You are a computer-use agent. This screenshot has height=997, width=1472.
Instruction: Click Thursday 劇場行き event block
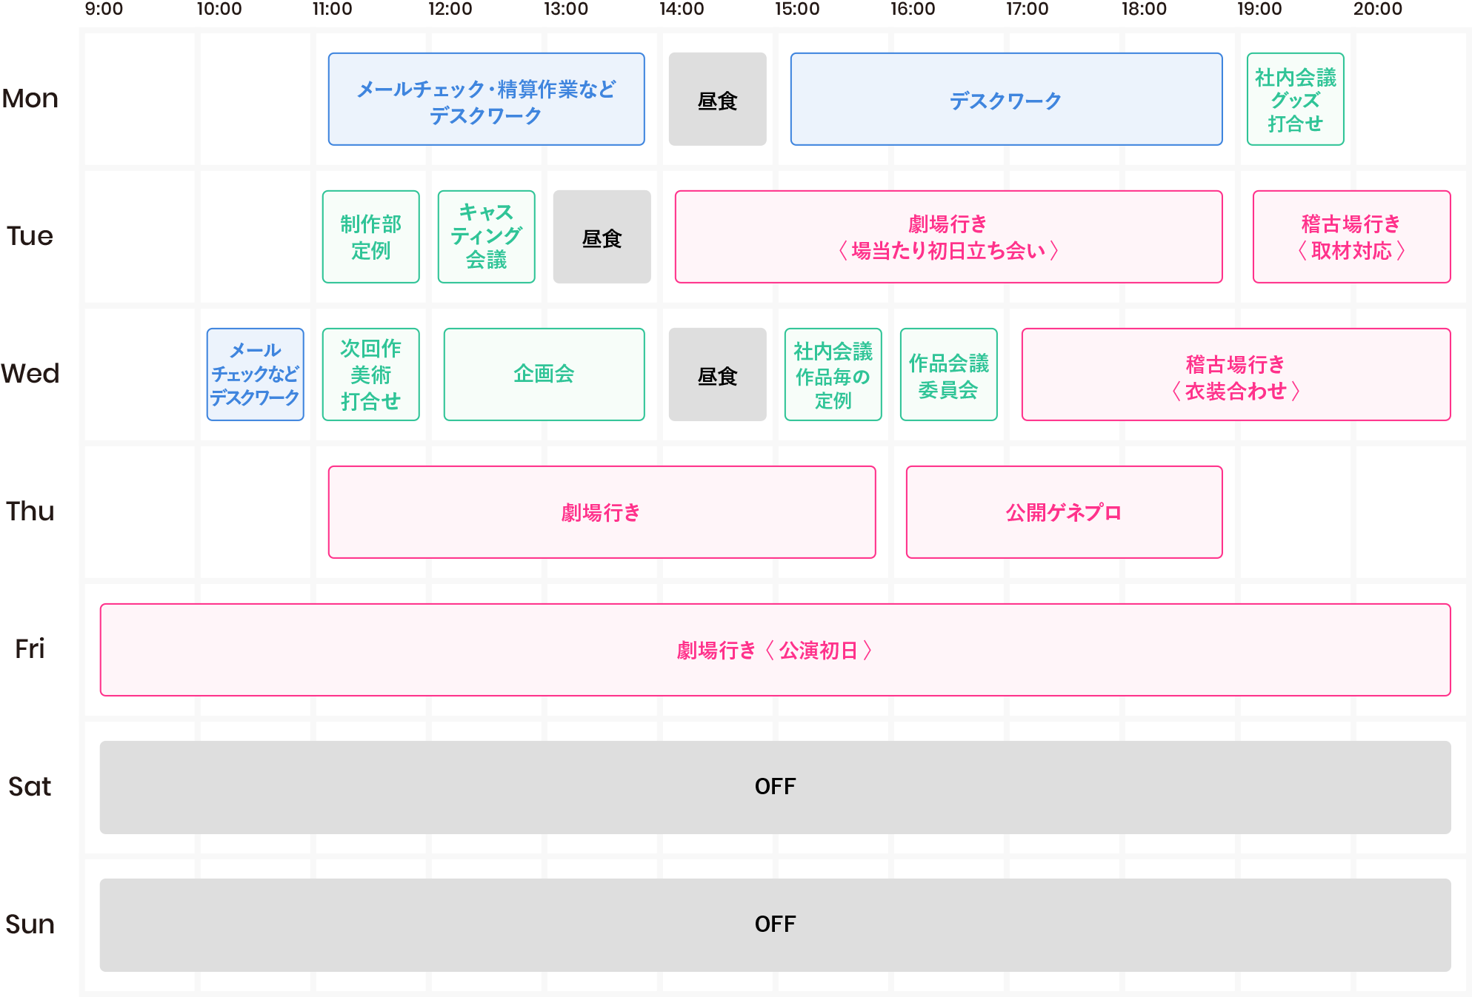click(602, 512)
